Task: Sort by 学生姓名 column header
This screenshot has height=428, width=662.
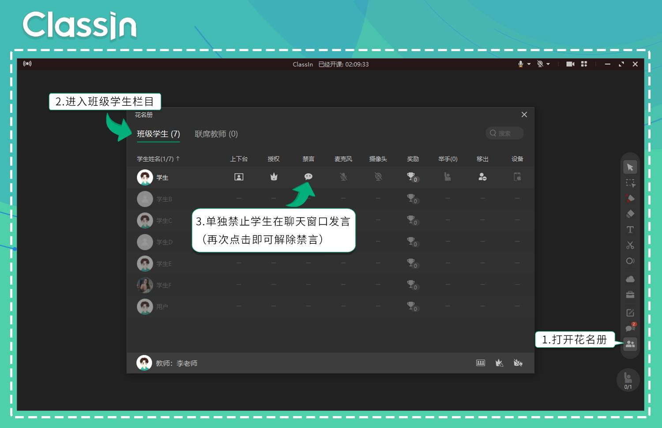Action: click(158, 159)
